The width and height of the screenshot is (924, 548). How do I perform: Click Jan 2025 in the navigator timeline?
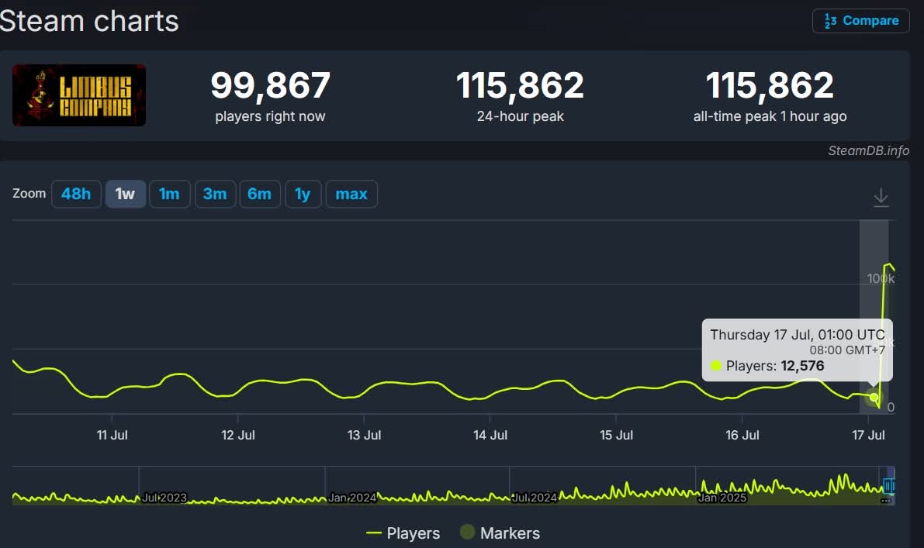point(722,498)
